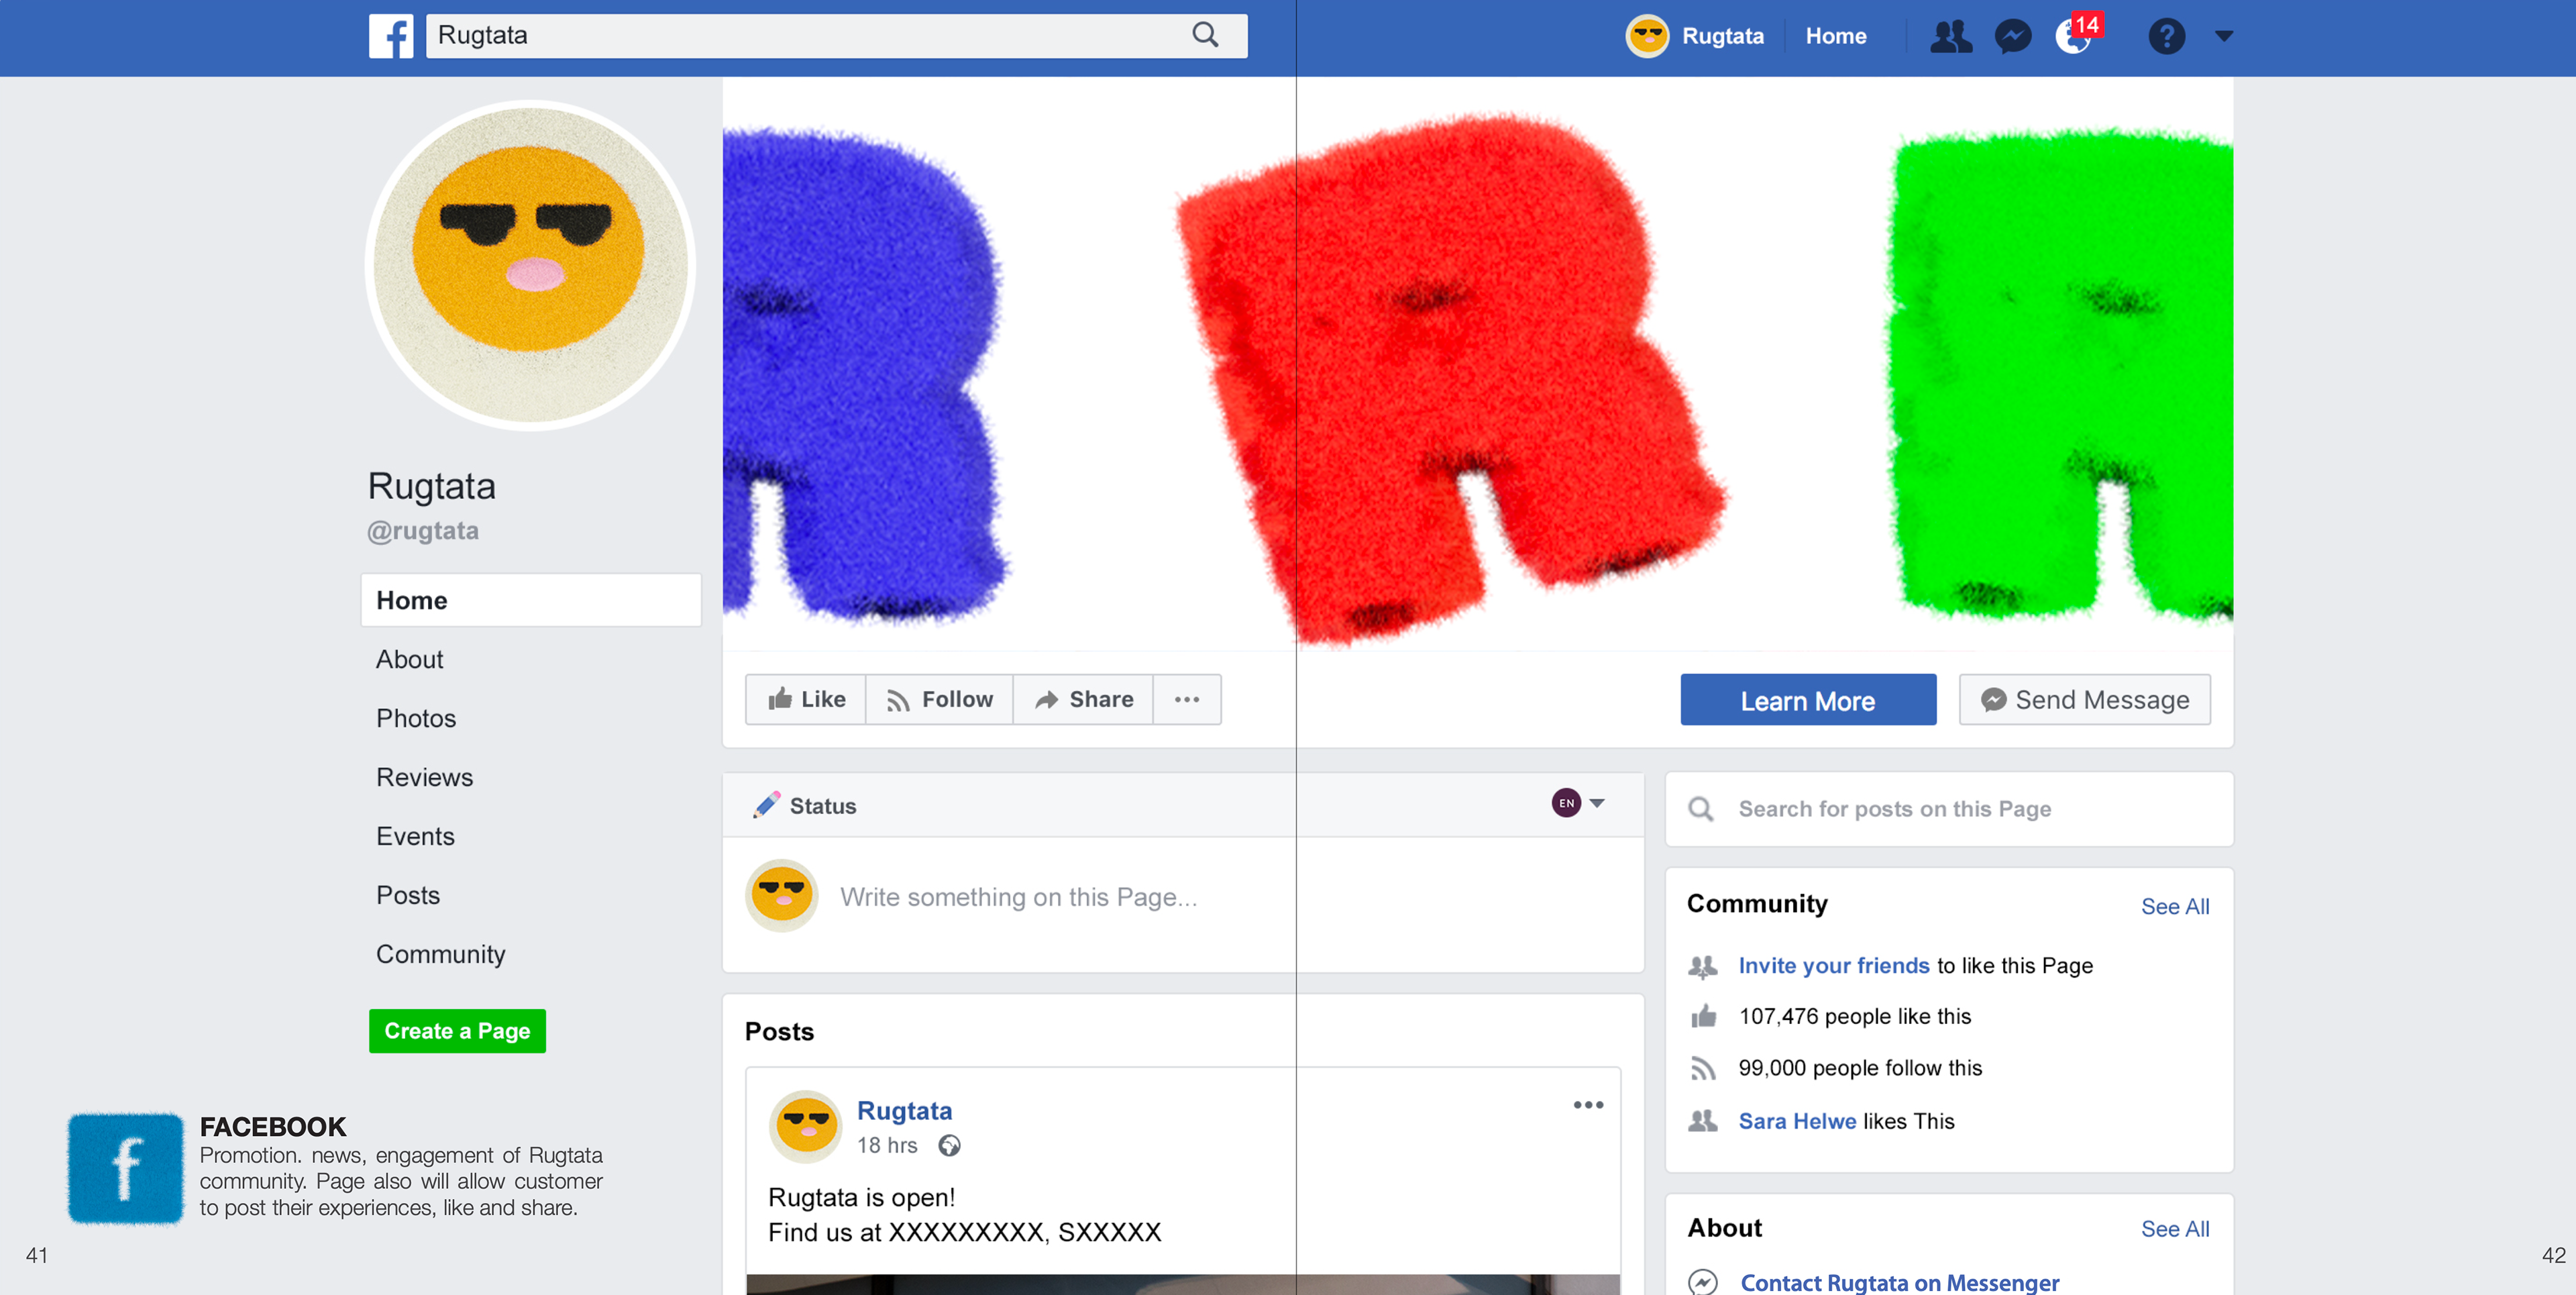Click Search for posts on this Page field
The image size is (2576, 1295).
pyautogui.click(x=1950, y=809)
